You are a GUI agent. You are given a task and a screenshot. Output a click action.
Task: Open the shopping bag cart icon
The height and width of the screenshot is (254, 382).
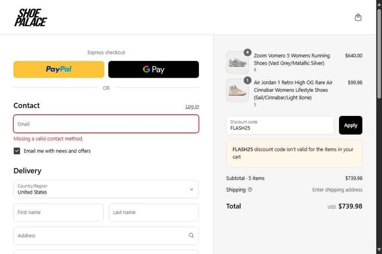pyautogui.click(x=358, y=17)
